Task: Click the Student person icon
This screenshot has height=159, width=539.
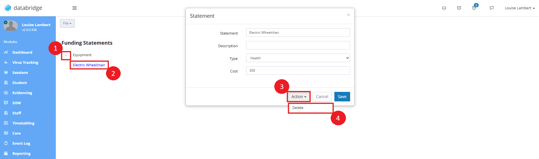Action: [6, 83]
